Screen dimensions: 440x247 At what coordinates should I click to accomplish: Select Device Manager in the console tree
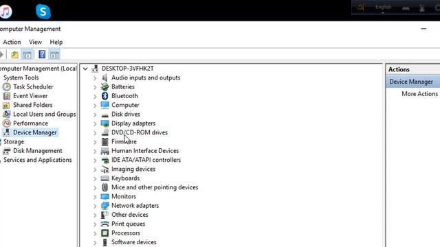[x=35, y=132]
